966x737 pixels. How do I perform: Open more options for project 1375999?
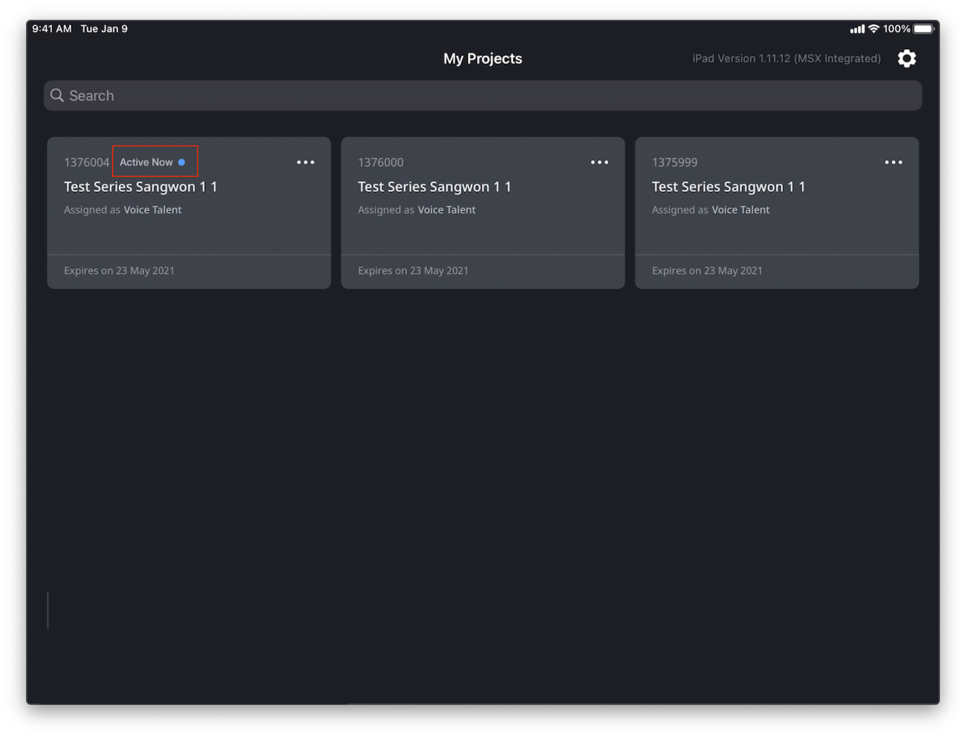pyautogui.click(x=894, y=162)
